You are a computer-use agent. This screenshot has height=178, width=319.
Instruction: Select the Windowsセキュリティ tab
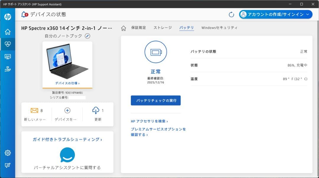coord(219,27)
